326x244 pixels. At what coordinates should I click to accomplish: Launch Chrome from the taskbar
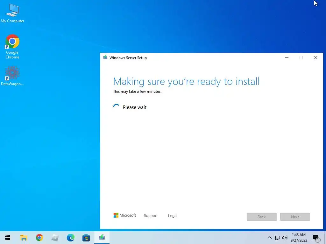[39, 238]
